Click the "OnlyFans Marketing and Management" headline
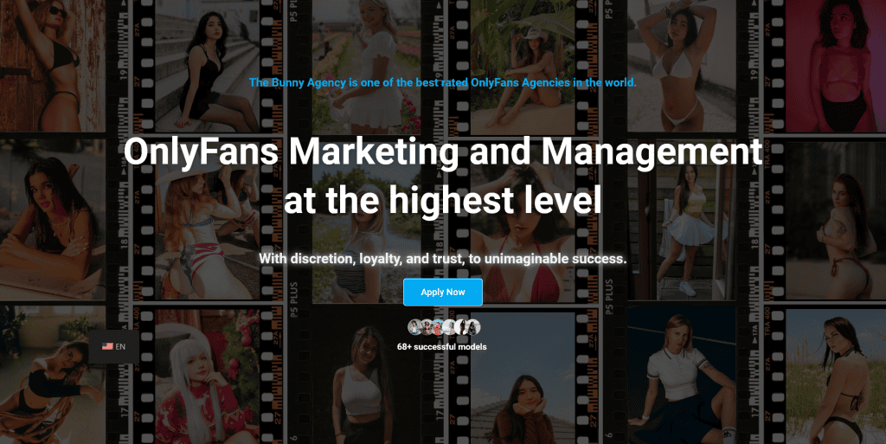The height and width of the screenshot is (444, 886). [x=443, y=151]
